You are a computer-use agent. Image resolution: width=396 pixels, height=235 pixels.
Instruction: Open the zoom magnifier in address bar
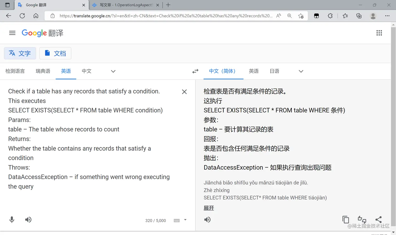[289, 16]
